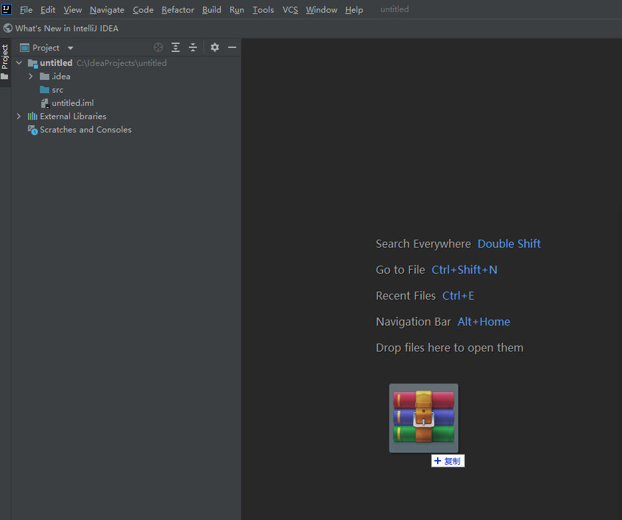This screenshot has width=622, height=520.
Task: Expand the .idea folder
Action: [x=31, y=76]
